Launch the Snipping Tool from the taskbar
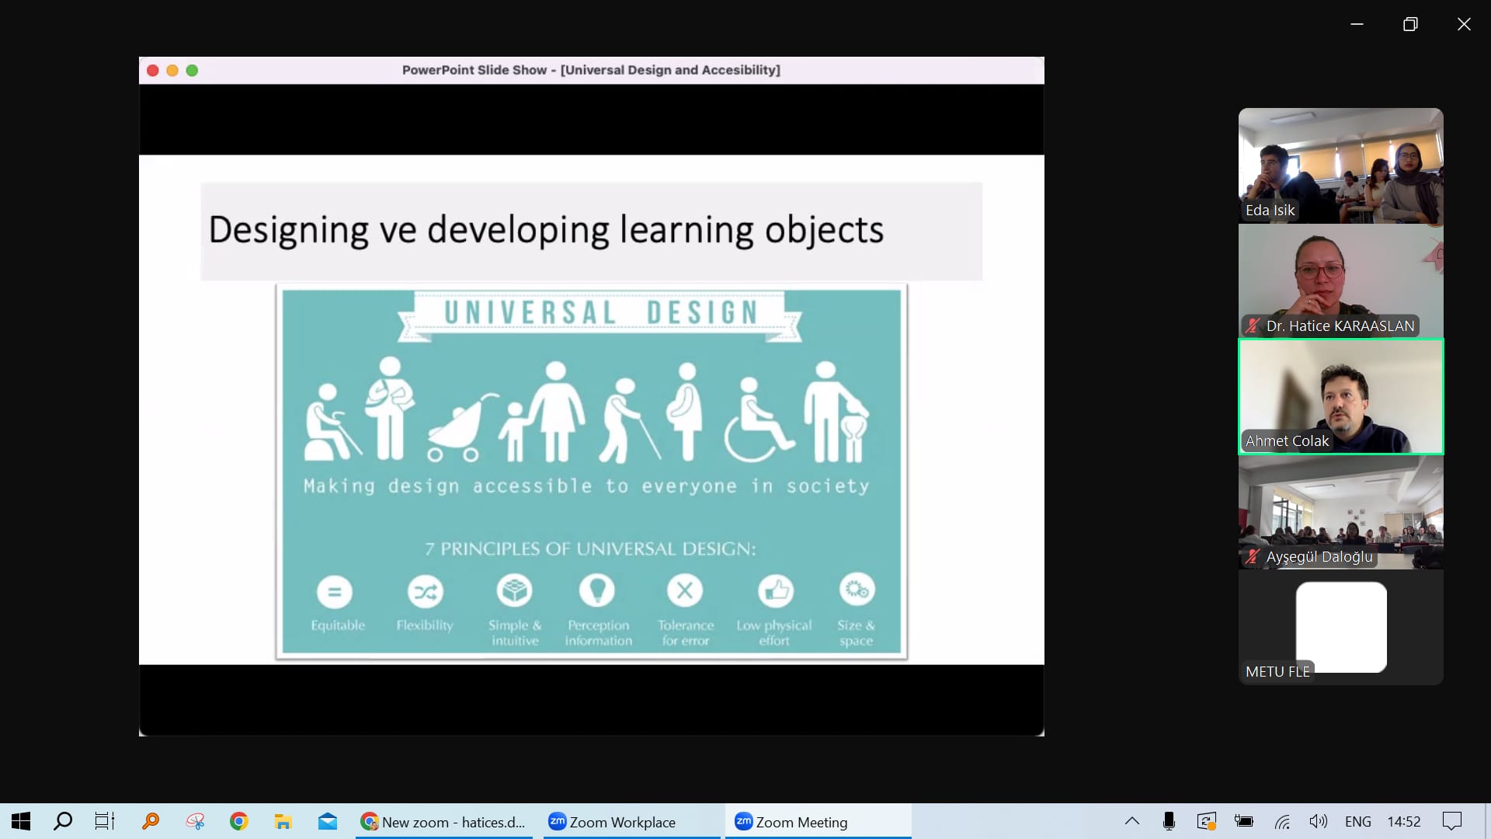Image resolution: width=1491 pixels, height=839 pixels. tap(195, 821)
